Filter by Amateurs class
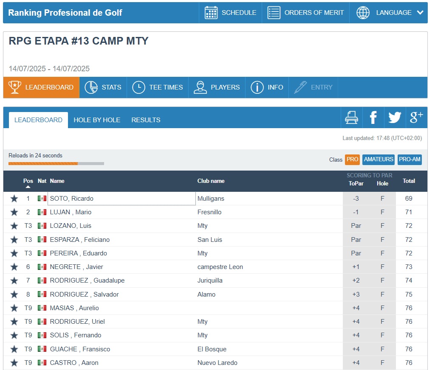This screenshot has height=370, width=432. pyautogui.click(x=378, y=160)
